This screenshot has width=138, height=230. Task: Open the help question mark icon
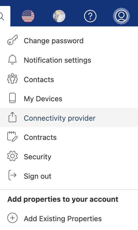click(90, 16)
